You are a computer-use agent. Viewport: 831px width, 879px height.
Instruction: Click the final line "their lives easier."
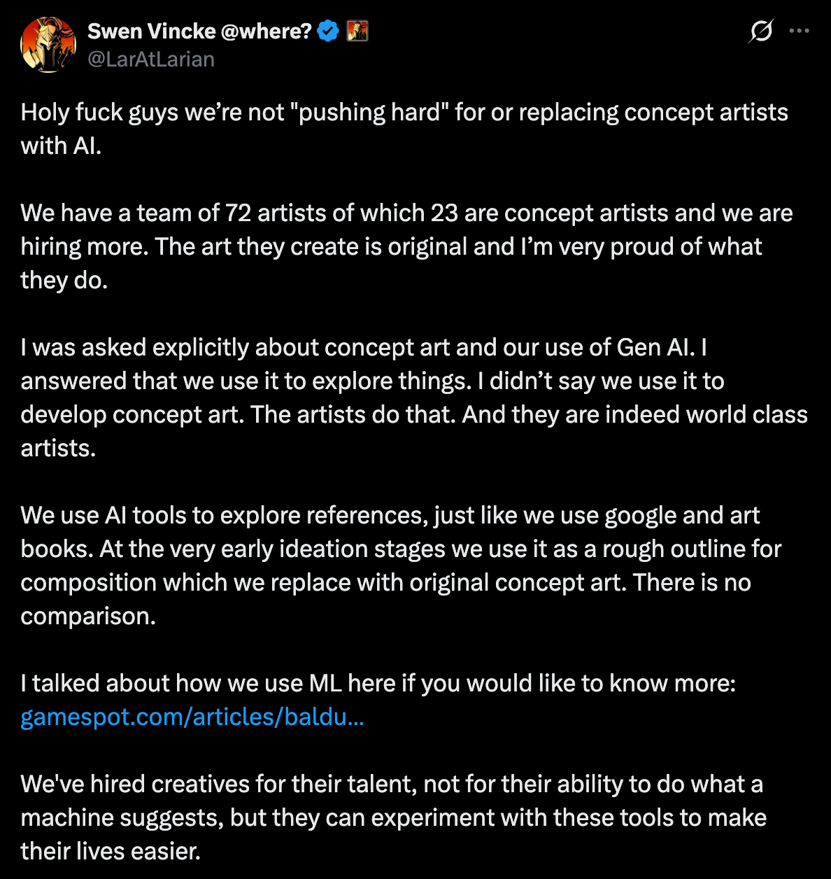pyautogui.click(x=111, y=852)
